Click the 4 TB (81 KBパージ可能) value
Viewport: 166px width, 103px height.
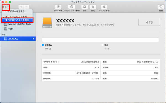click(87, 73)
